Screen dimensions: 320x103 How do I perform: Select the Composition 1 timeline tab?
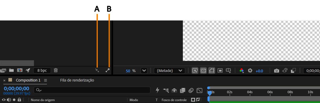click(x=28, y=80)
